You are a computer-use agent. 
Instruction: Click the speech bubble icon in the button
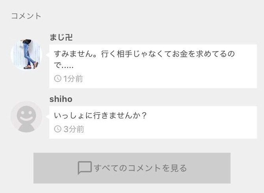coord(85,168)
